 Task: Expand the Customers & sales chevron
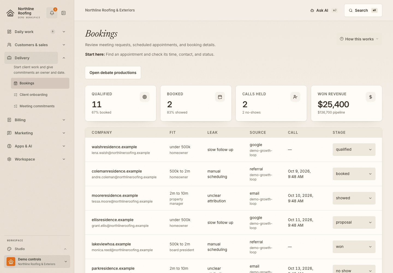[64, 45]
